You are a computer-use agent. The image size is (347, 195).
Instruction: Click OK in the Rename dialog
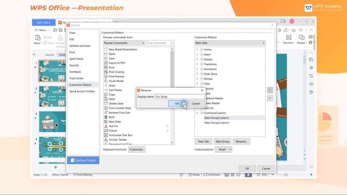click(177, 103)
